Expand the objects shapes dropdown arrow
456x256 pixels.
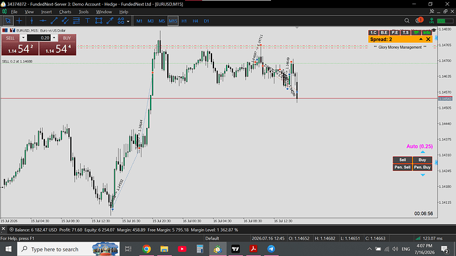coord(128,21)
